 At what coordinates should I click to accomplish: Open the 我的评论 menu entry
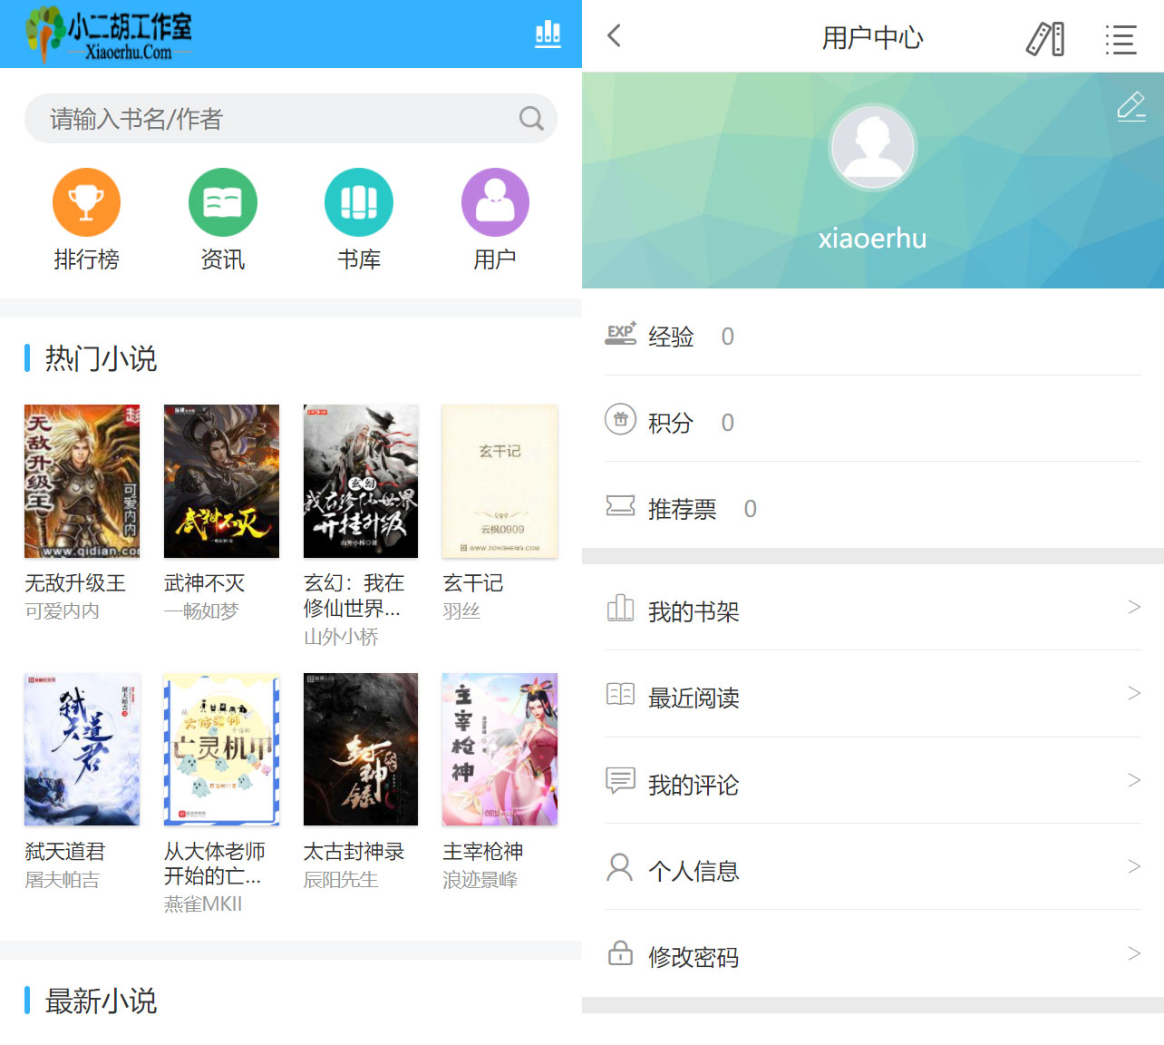[x=694, y=785]
